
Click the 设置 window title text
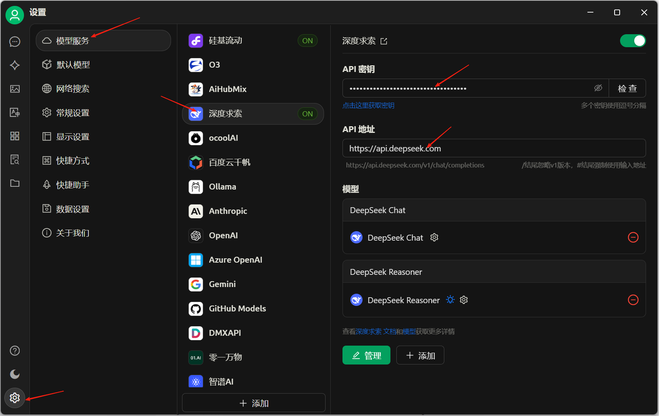point(38,12)
